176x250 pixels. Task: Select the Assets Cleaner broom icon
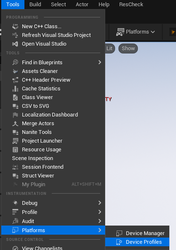click(15, 71)
